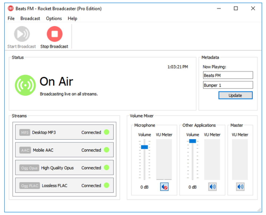Image resolution: width=266 pixels, height=215 pixels.
Task: Click the greyed Start Broadcast icon
Action: [x=22, y=34]
